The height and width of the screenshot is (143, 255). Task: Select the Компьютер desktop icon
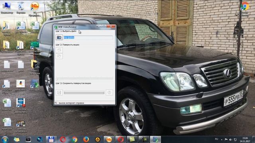pos(7,8)
